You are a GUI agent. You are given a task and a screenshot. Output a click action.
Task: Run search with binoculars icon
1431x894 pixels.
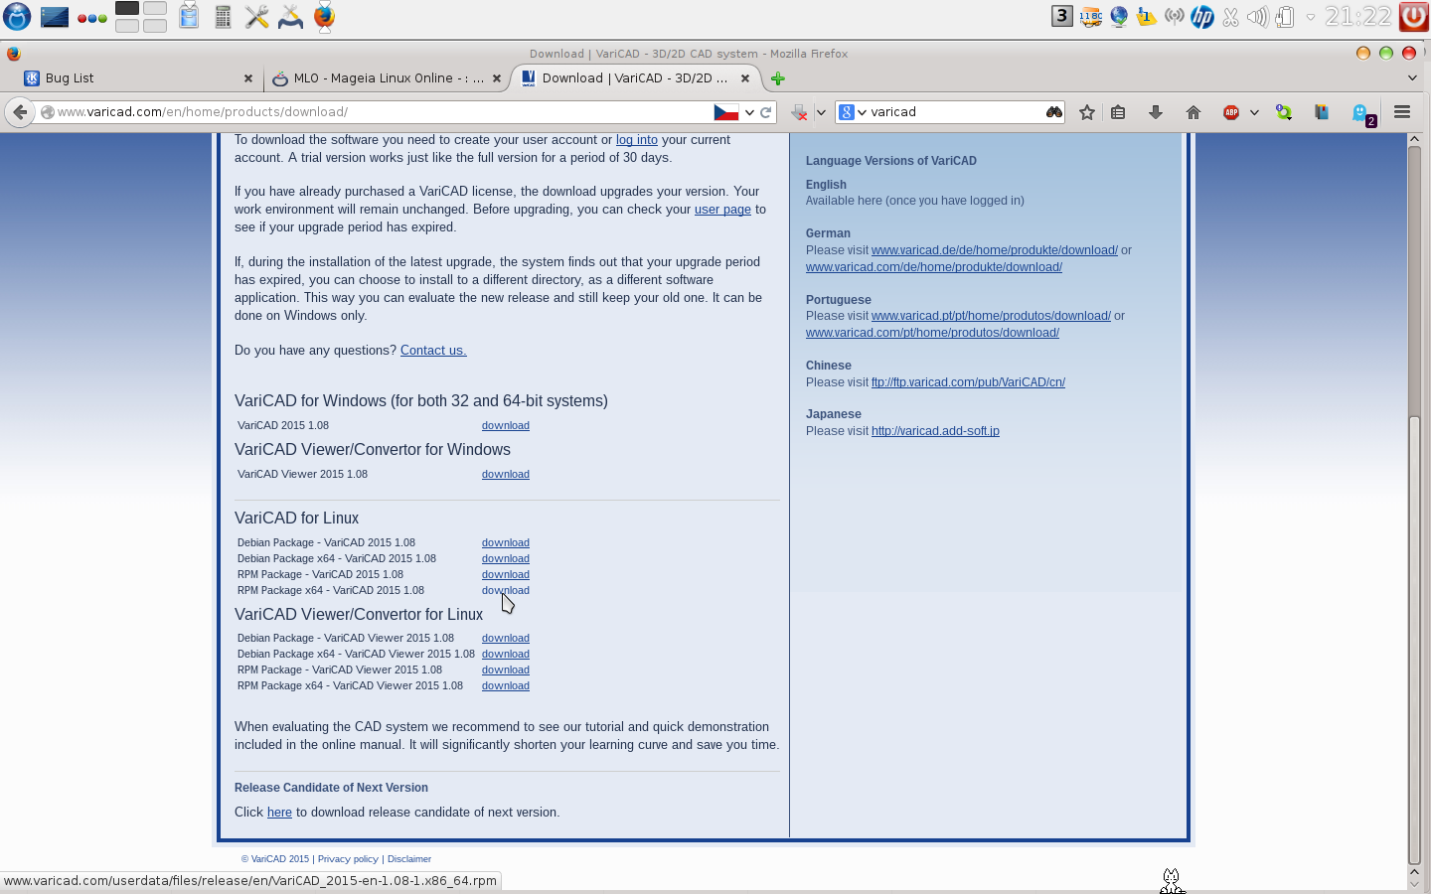click(1054, 112)
